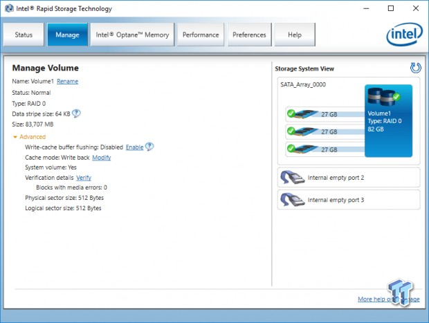This screenshot has height=323, width=429.
Task: Click Enable for write-cache buffer flushing
Action: (134, 147)
